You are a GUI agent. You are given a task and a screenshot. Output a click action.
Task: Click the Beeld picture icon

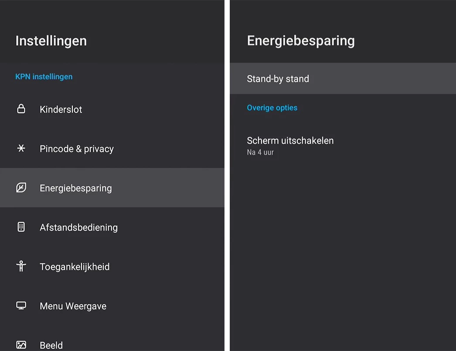[21, 345]
